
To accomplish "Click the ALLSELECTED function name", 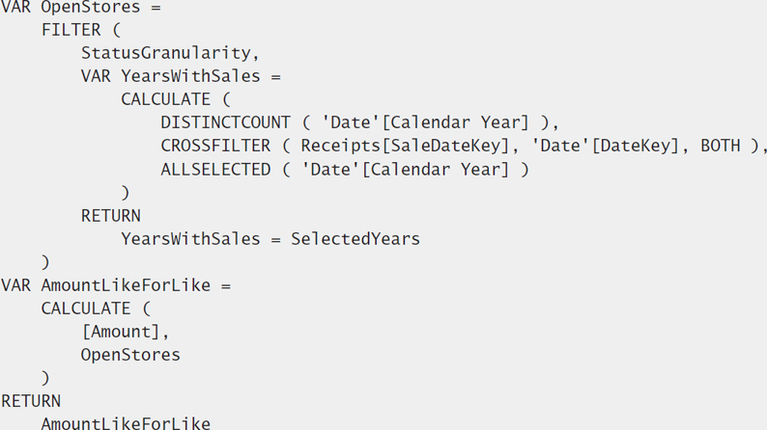I will (x=215, y=170).
